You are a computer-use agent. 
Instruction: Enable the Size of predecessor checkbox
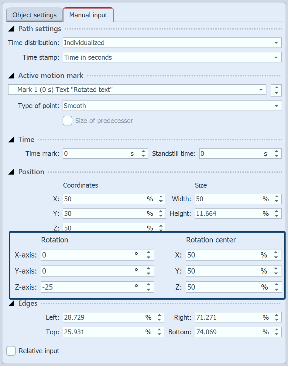click(67, 121)
